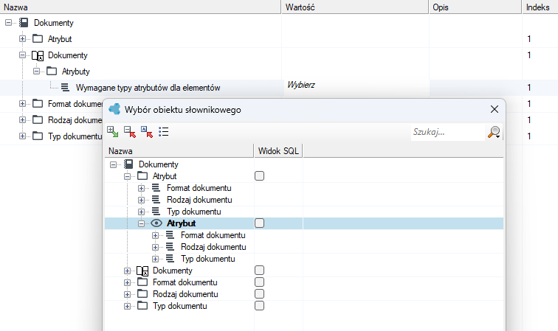Click the book icon of Dokumenty root in dialog
This screenshot has height=331, width=558.
pos(128,164)
